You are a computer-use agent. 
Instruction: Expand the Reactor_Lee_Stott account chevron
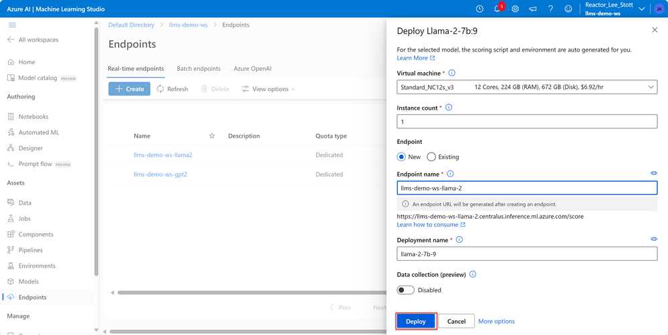tap(642, 10)
